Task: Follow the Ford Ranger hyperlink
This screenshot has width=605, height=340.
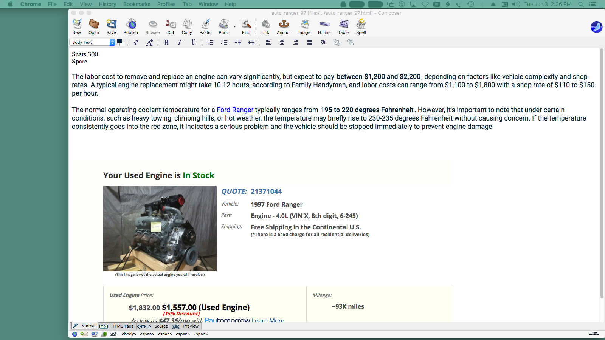Action: coord(235,110)
